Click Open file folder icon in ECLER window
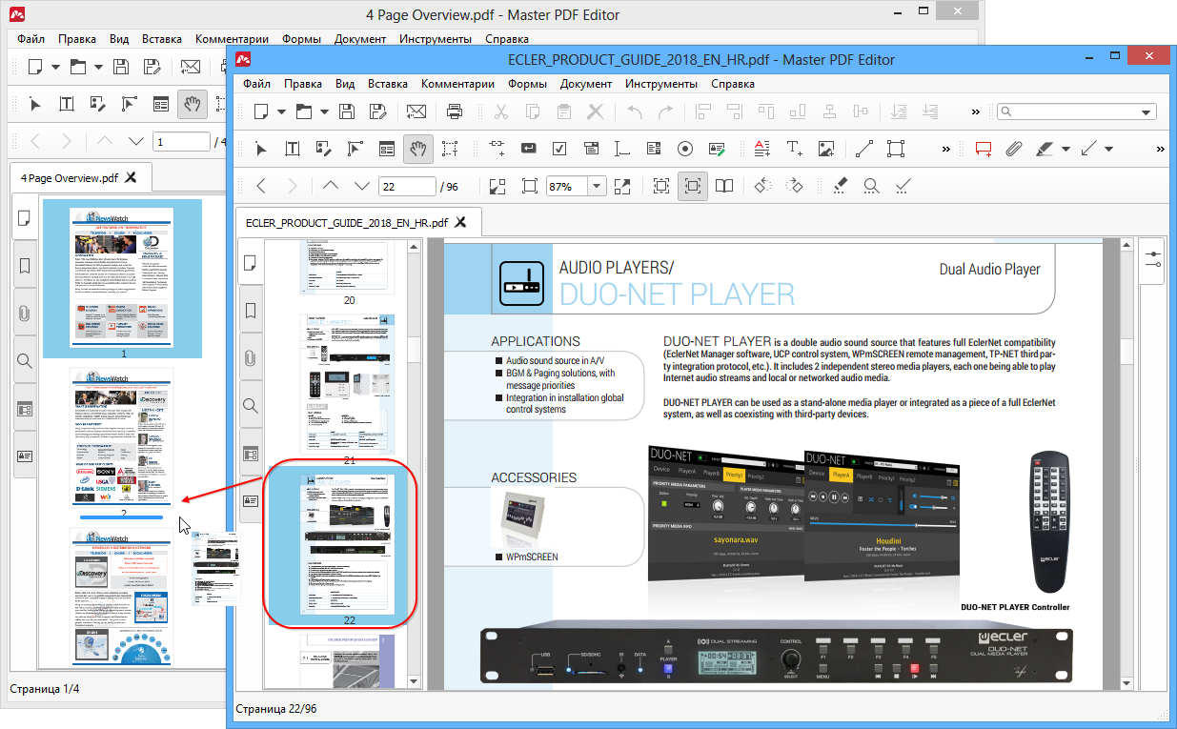This screenshot has width=1177, height=729. pos(303,111)
